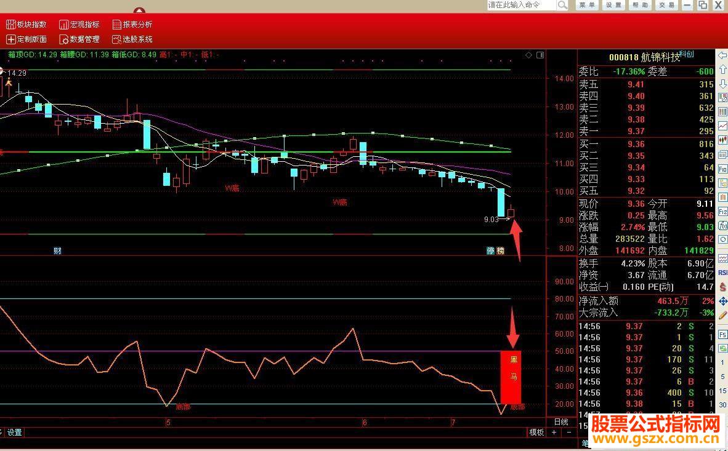Image resolution: width=728 pixels, height=451 pixels.
Task: Open the 报表分析 report analysis tool
Action: point(132,24)
